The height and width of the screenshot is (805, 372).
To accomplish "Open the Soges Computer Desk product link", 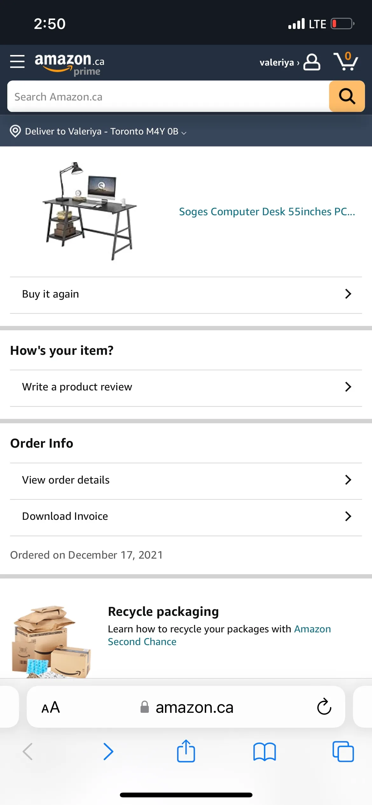I will pos(267,212).
